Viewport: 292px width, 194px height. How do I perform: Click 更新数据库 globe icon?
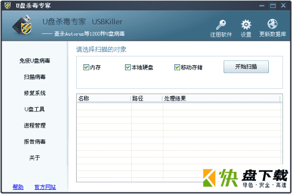tap(272, 24)
